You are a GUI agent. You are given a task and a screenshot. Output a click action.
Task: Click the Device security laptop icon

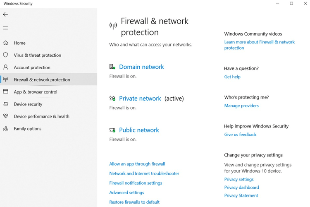pyautogui.click(x=5, y=104)
